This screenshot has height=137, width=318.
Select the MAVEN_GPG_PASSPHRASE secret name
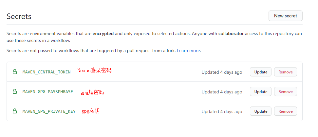coord(48,92)
